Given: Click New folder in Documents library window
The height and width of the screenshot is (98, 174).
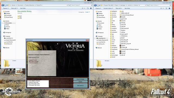Looking at the screenshot, I should pyautogui.click(x=23, y=8).
